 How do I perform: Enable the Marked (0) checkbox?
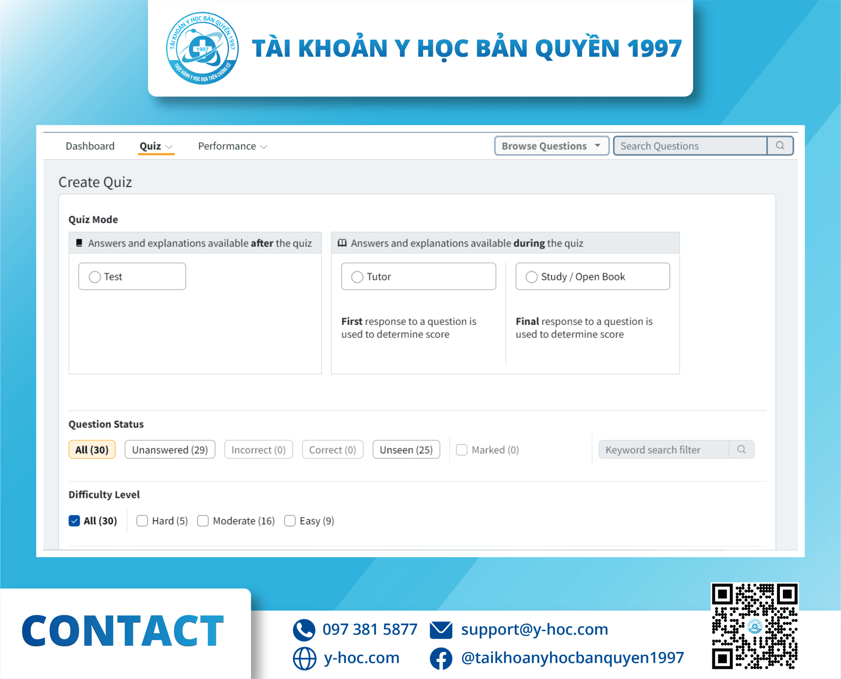[x=462, y=450]
